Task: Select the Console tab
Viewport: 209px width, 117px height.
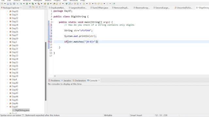Action: pos(92,81)
